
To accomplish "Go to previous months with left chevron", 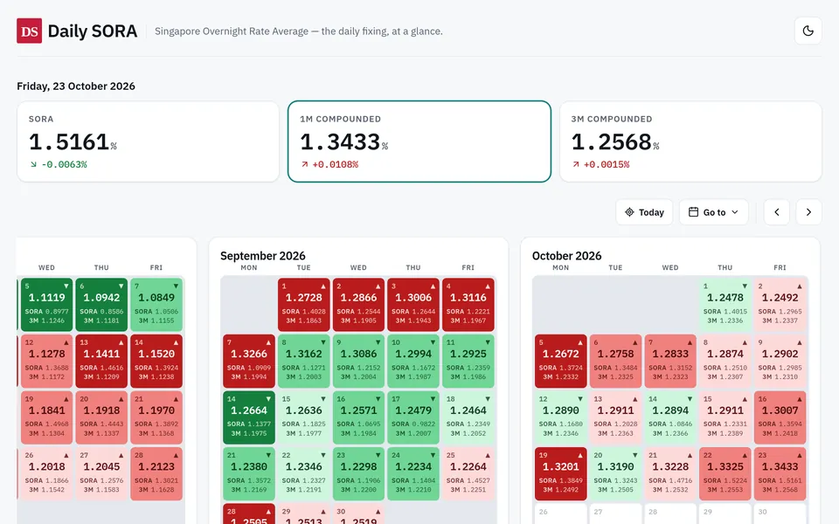I will pos(776,212).
